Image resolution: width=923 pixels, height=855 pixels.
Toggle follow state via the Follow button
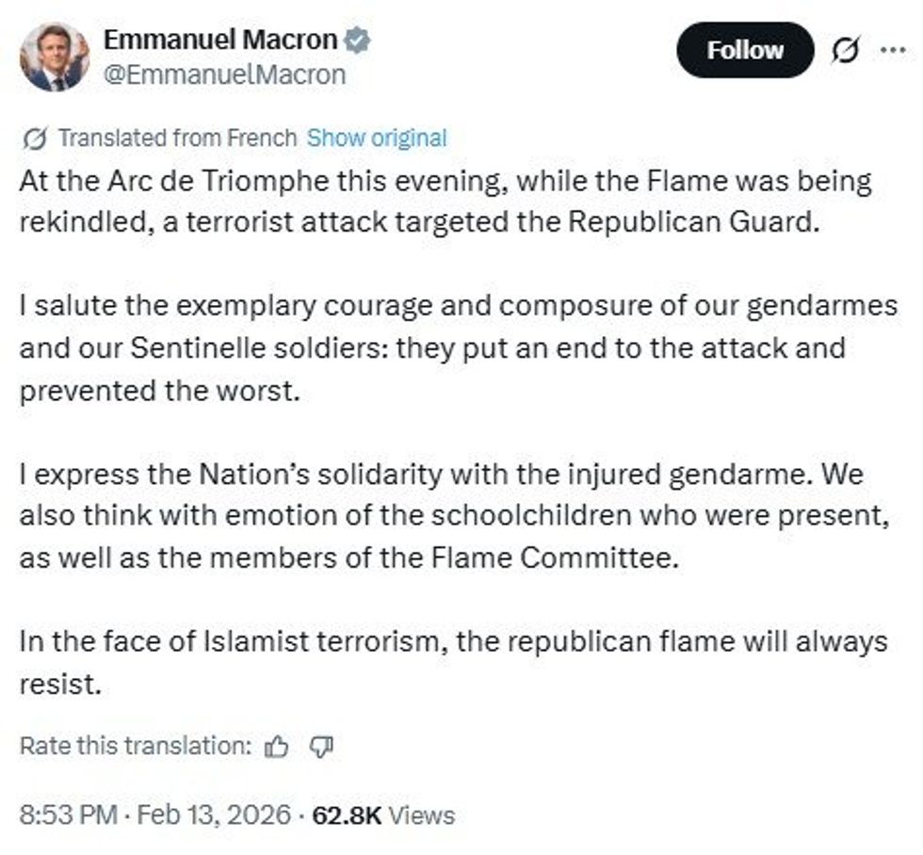click(x=745, y=49)
